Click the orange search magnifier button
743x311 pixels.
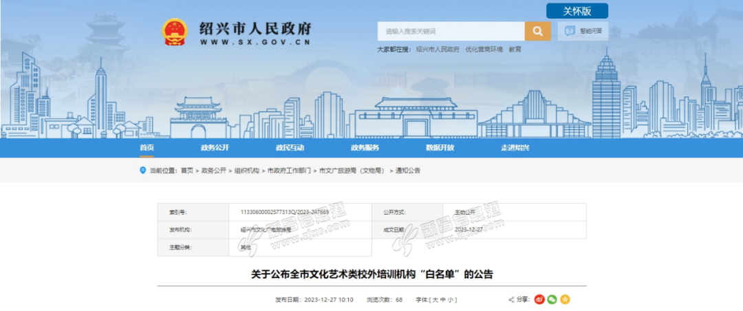pos(537,31)
